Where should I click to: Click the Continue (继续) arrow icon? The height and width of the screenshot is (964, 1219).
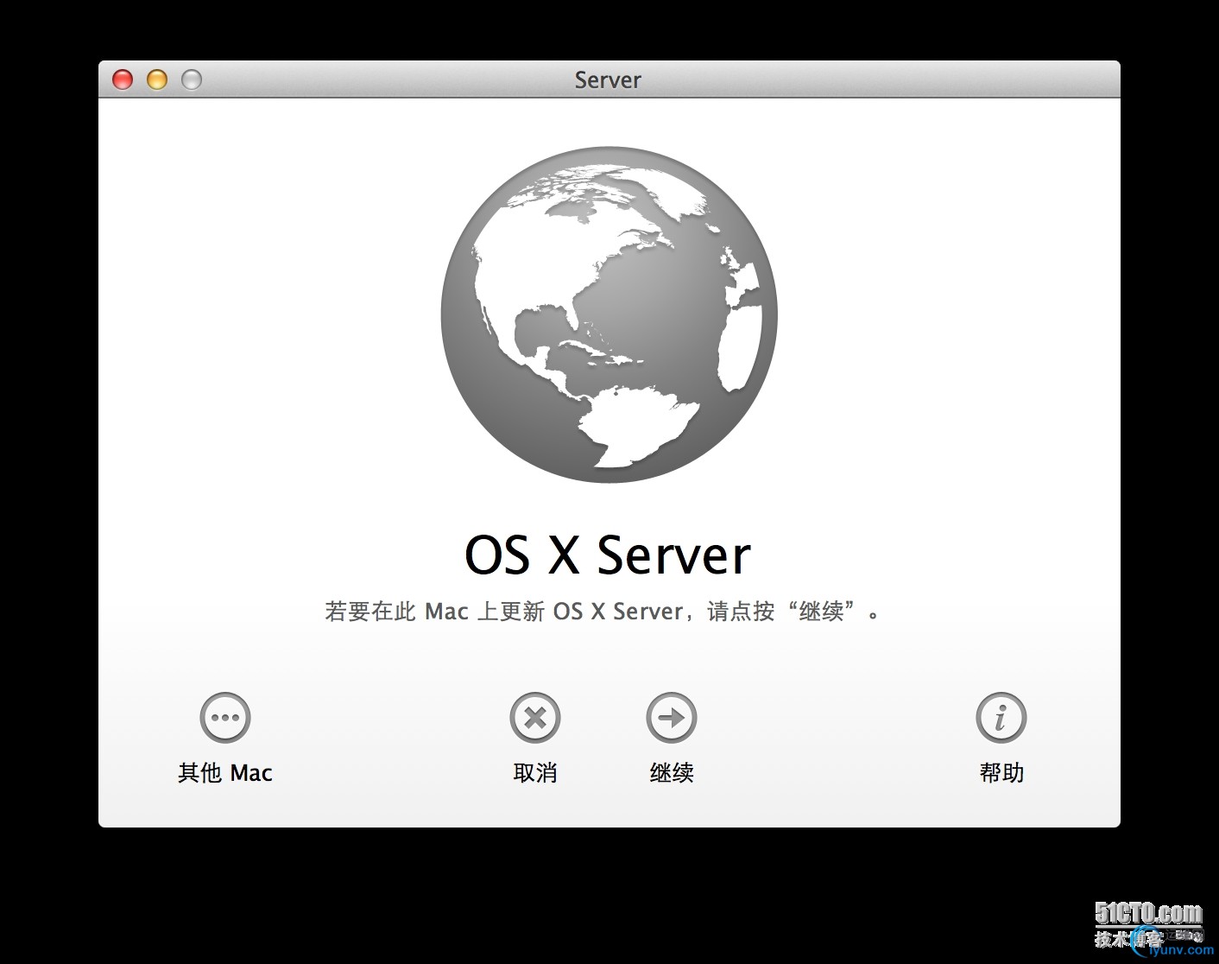click(x=672, y=718)
